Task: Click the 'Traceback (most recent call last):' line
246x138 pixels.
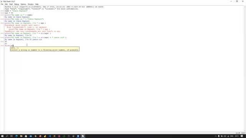Action: point(22,25)
